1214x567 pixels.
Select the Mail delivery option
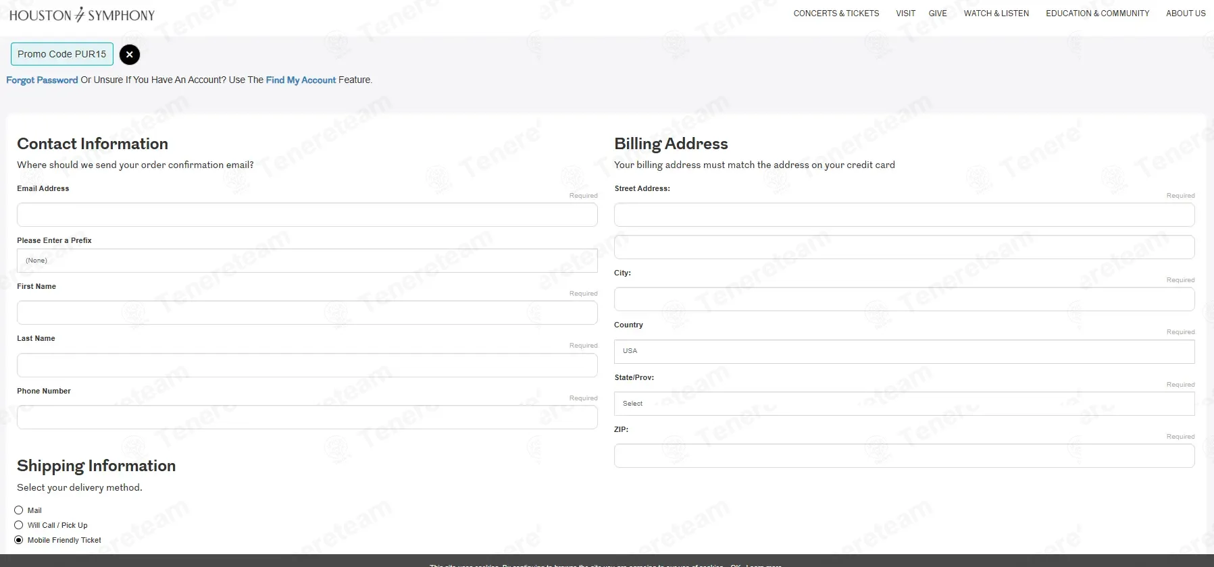19,510
